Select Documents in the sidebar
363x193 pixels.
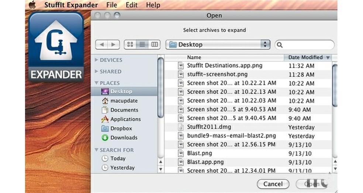(124, 110)
